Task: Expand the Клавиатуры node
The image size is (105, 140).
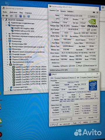Action: tap(7, 38)
